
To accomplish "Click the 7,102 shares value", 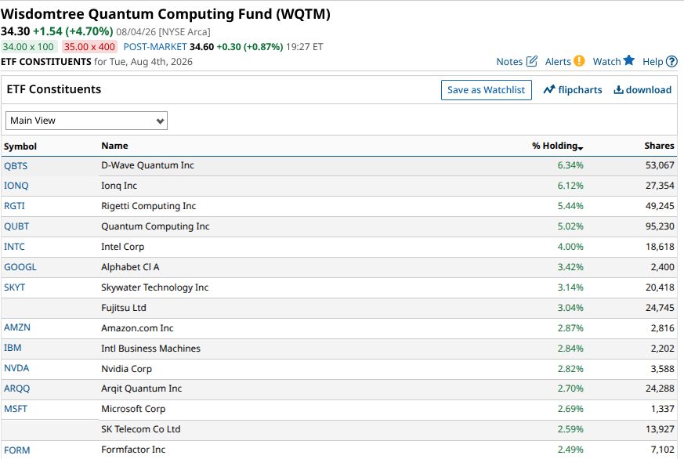I will coord(662,450).
